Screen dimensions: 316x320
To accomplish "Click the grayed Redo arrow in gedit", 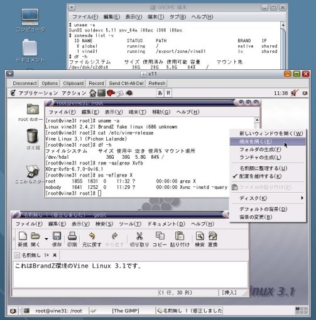I will click(x=114, y=239).
